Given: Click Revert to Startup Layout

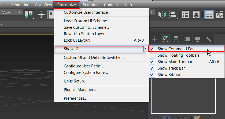Looking at the screenshot, I should [x=102, y=34].
